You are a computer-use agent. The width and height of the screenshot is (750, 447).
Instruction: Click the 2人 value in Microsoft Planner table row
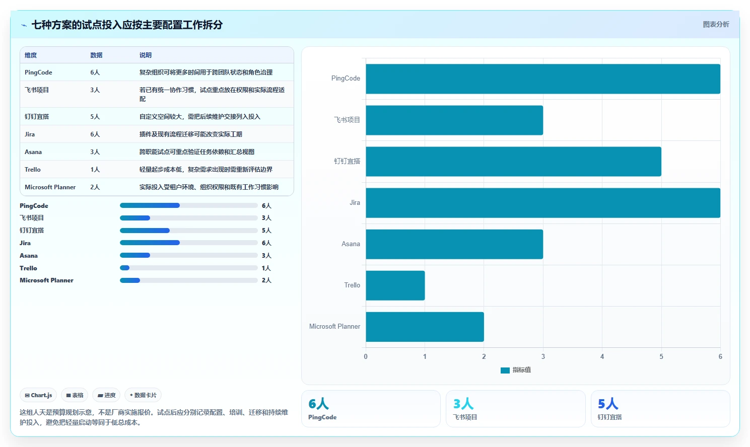[x=95, y=187]
